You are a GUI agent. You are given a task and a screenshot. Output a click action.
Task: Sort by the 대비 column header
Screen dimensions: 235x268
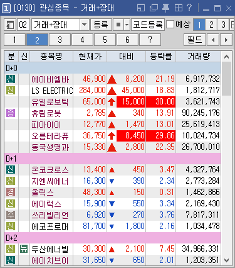(x=126, y=57)
